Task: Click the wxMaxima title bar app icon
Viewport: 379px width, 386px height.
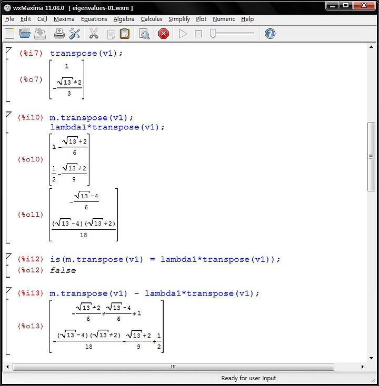Action: pos(8,8)
